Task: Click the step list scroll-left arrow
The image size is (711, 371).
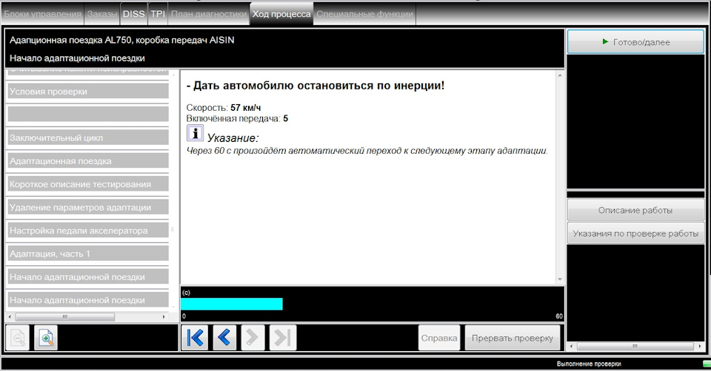Action: [x=10, y=317]
